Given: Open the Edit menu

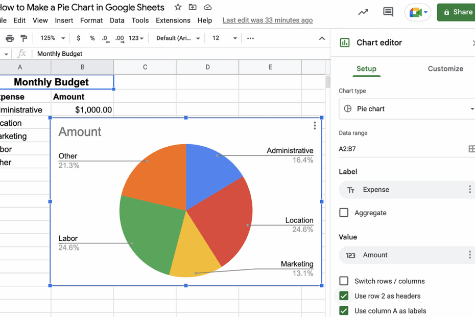Looking at the screenshot, I should (20, 20).
